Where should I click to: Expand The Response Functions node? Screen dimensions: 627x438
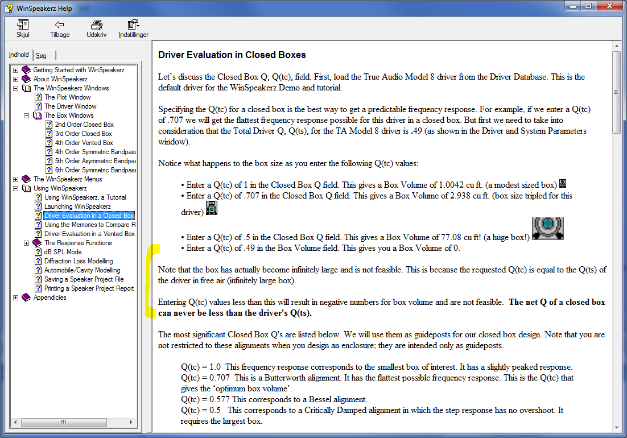[x=26, y=243]
